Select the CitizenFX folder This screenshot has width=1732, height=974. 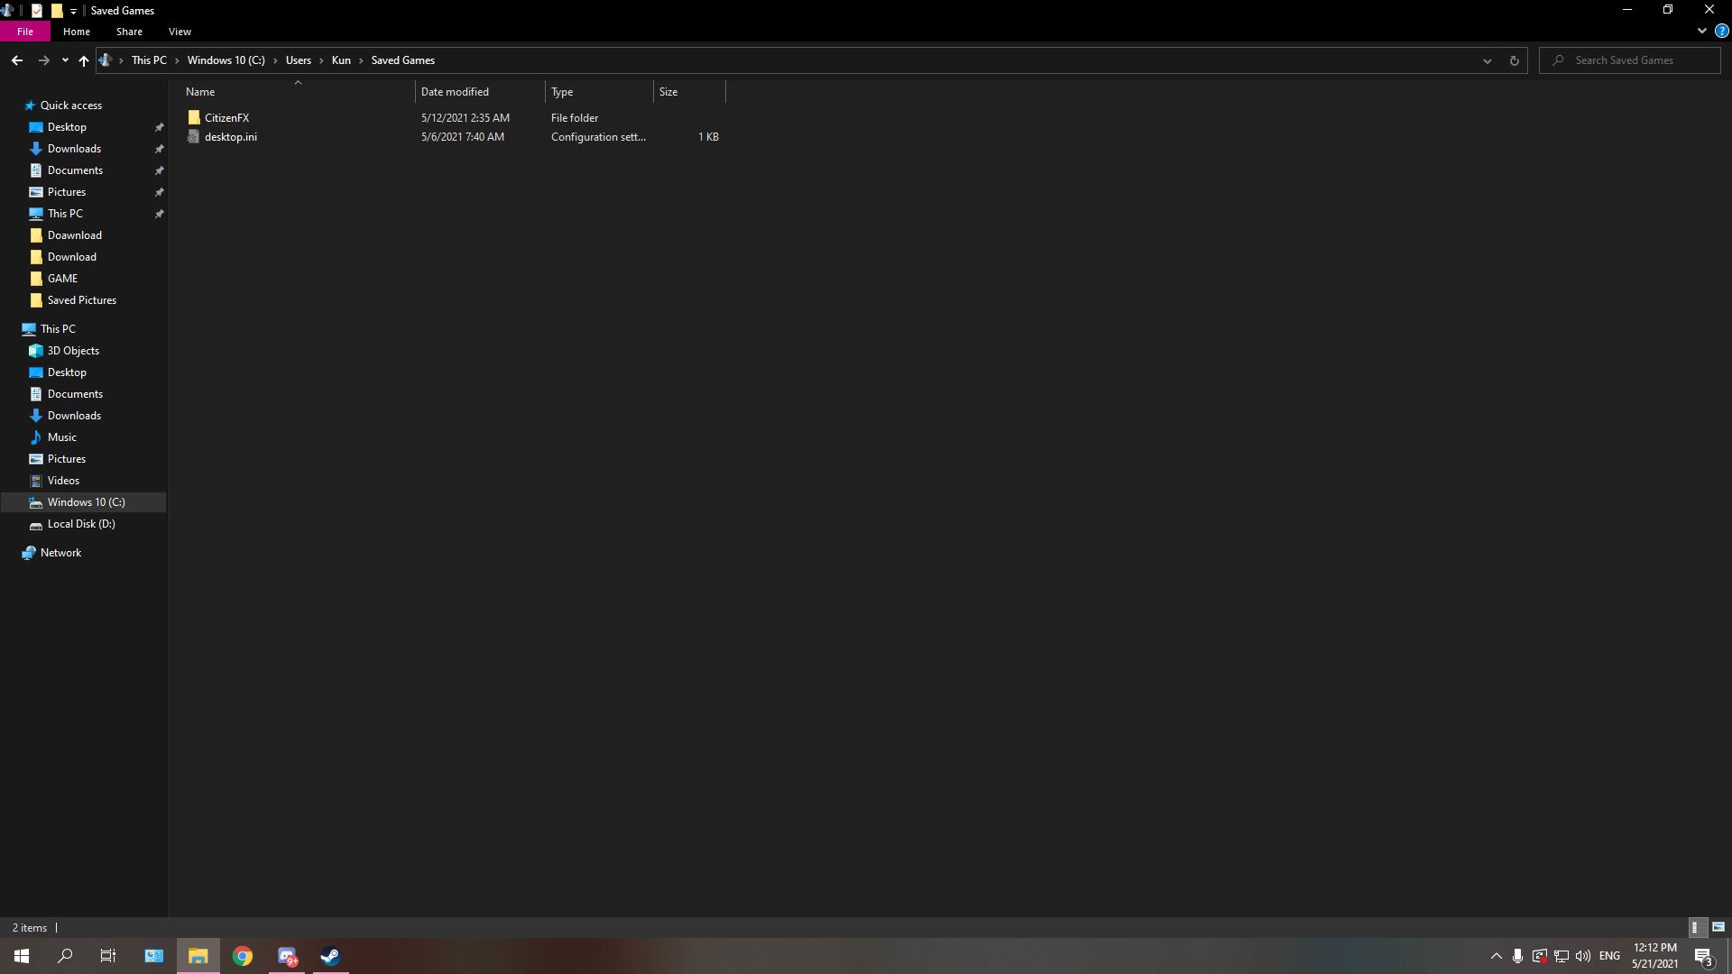coord(226,118)
